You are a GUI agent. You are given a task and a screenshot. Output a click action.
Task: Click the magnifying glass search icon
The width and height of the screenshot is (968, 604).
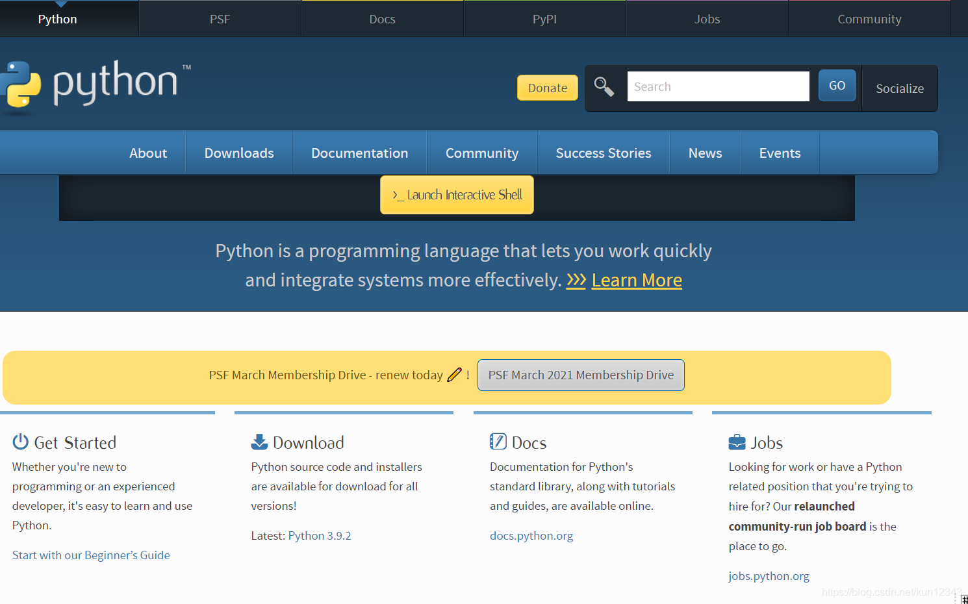coord(604,86)
